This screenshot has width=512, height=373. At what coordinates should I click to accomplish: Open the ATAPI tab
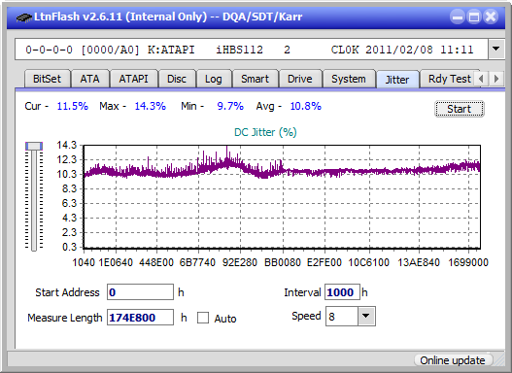[x=133, y=79]
